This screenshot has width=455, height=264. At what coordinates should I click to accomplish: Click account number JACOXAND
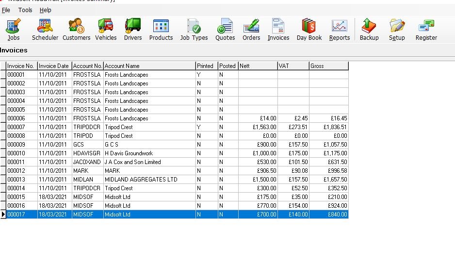[88, 162]
